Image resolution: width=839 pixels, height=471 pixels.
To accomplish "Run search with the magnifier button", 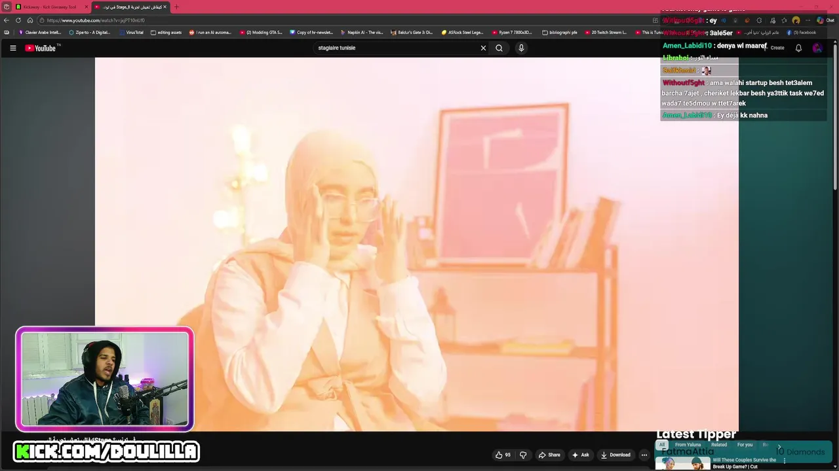I will click(x=499, y=48).
